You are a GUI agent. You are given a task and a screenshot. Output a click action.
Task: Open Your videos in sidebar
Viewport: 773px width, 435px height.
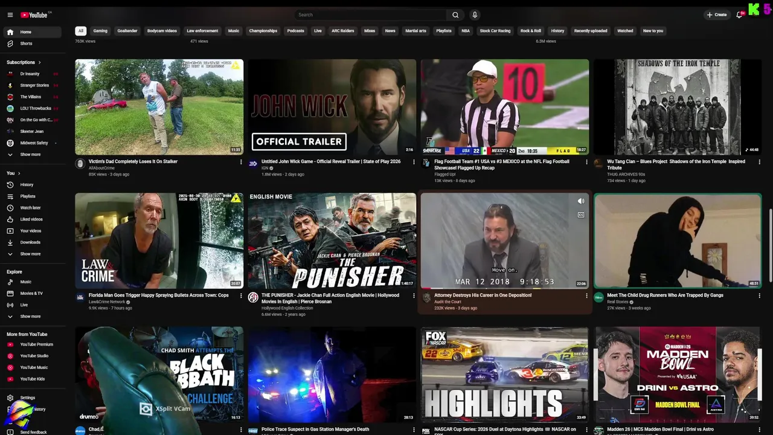33,231
